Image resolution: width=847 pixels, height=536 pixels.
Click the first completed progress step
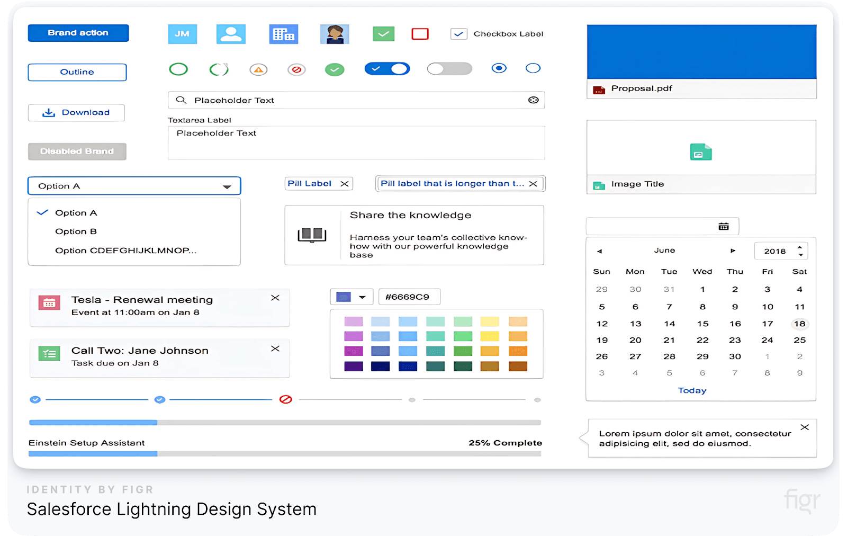pyautogui.click(x=35, y=399)
